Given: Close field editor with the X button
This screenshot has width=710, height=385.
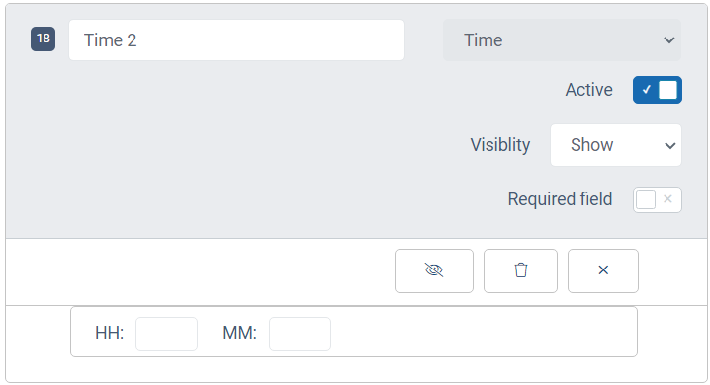Looking at the screenshot, I should [x=603, y=270].
